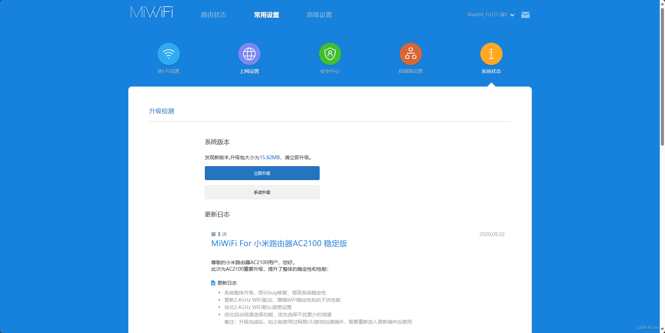Open the mail envelope icon

[x=526, y=15]
